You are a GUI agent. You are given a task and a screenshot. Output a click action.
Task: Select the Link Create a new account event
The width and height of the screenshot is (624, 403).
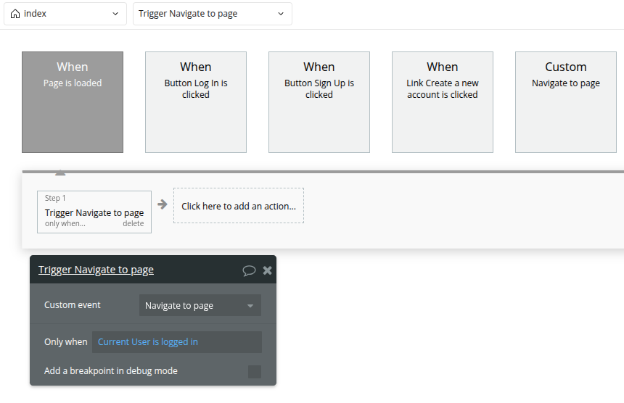tap(443, 102)
